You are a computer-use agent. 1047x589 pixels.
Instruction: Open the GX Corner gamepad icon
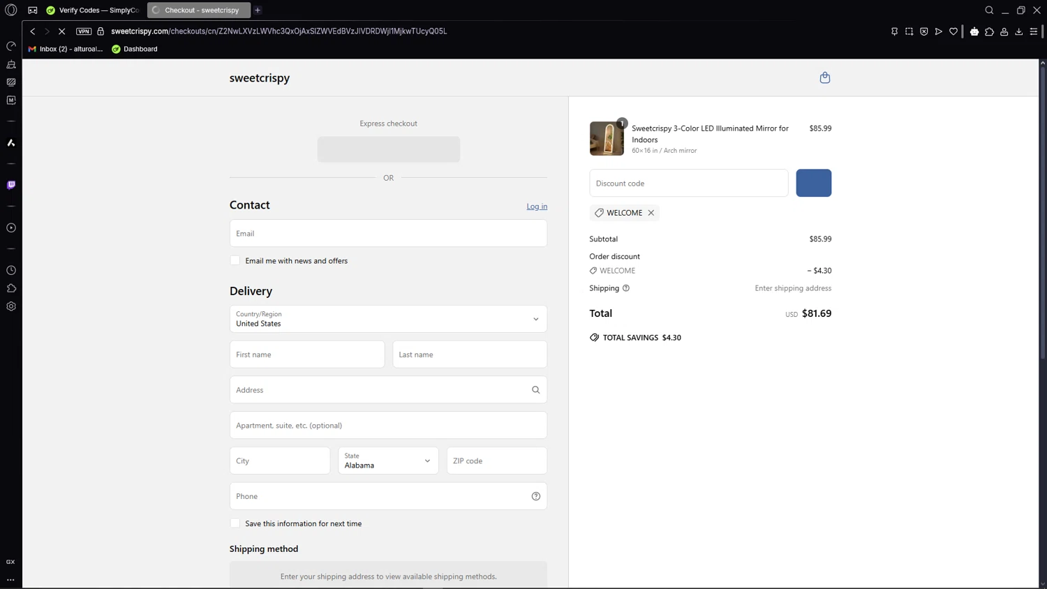[x=33, y=10]
